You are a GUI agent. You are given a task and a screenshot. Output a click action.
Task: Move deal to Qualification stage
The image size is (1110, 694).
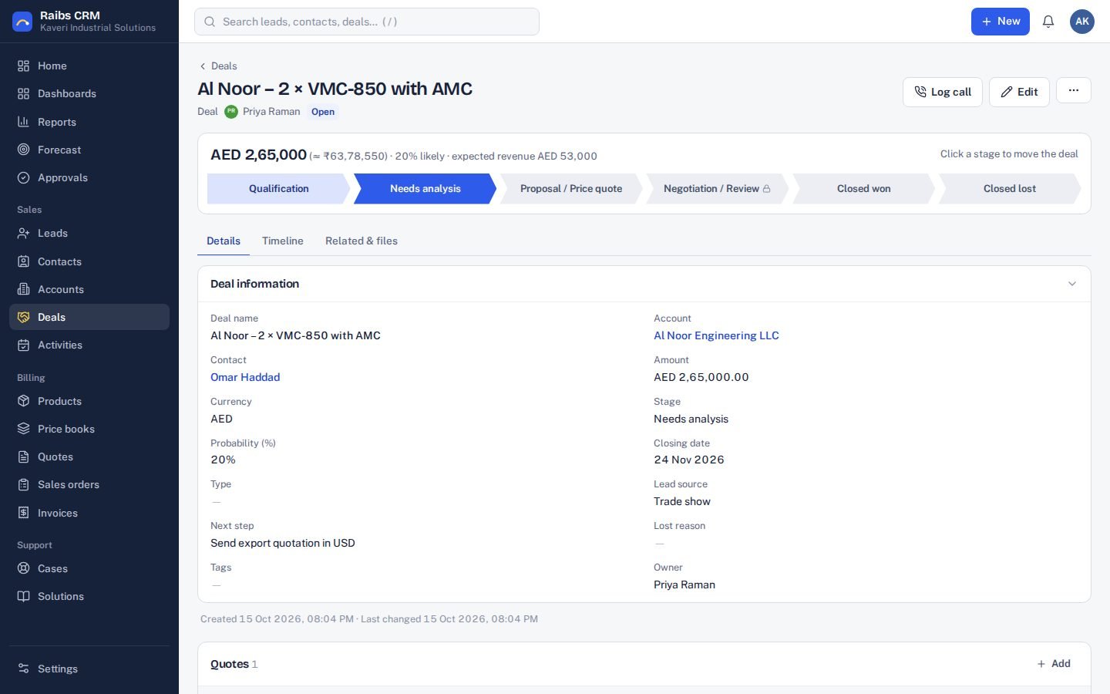(279, 188)
